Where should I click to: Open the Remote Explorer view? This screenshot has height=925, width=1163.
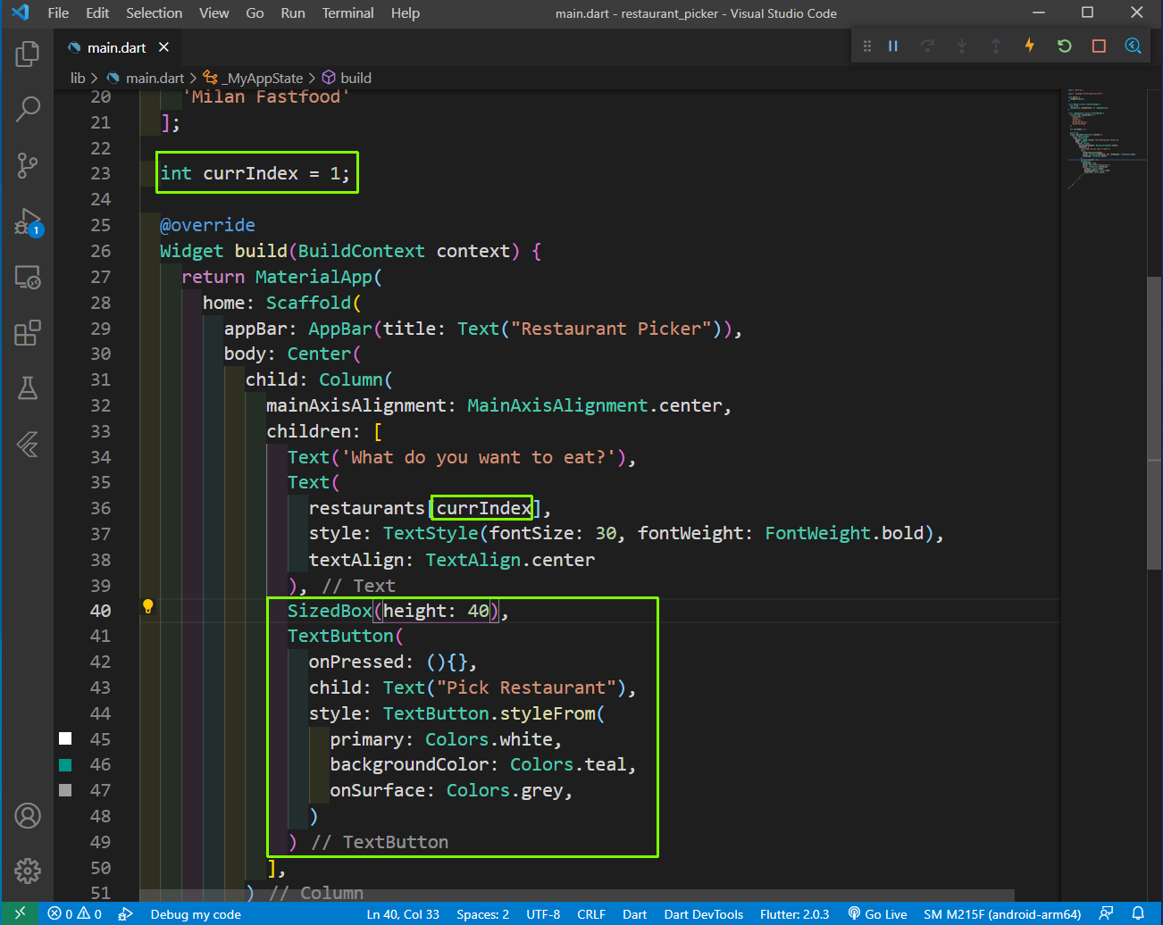pyautogui.click(x=28, y=278)
